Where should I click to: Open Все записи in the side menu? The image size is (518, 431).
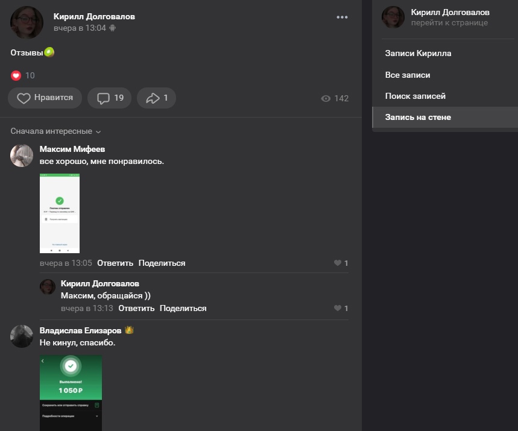pyautogui.click(x=408, y=75)
